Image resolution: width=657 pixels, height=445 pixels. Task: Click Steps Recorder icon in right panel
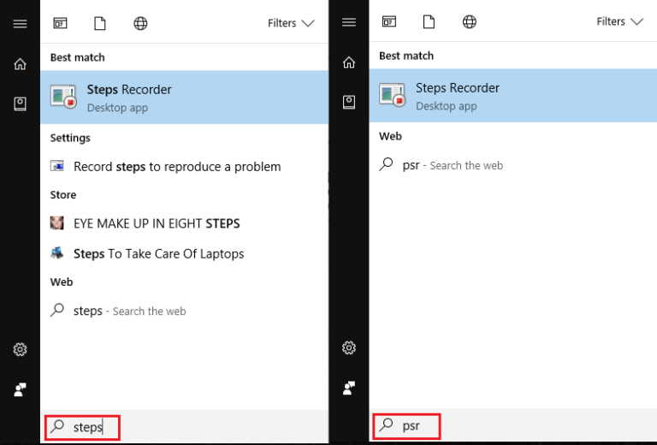click(392, 95)
